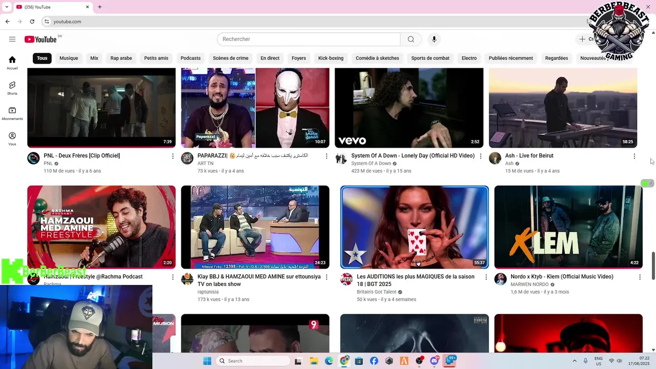Image resolution: width=656 pixels, height=369 pixels.
Task: Select the Tous filter chip
Action: (x=42, y=58)
